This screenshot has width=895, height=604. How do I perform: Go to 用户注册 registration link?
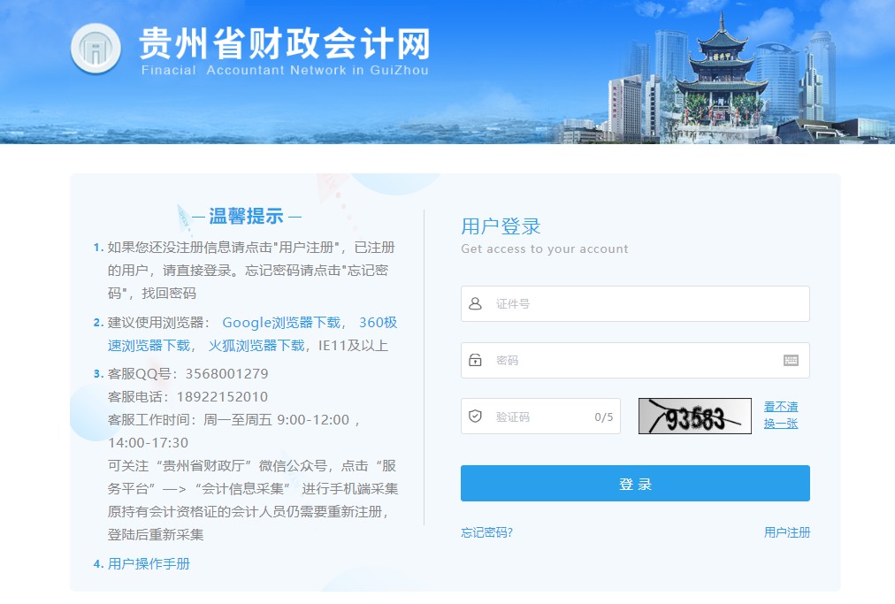[786, 532]
